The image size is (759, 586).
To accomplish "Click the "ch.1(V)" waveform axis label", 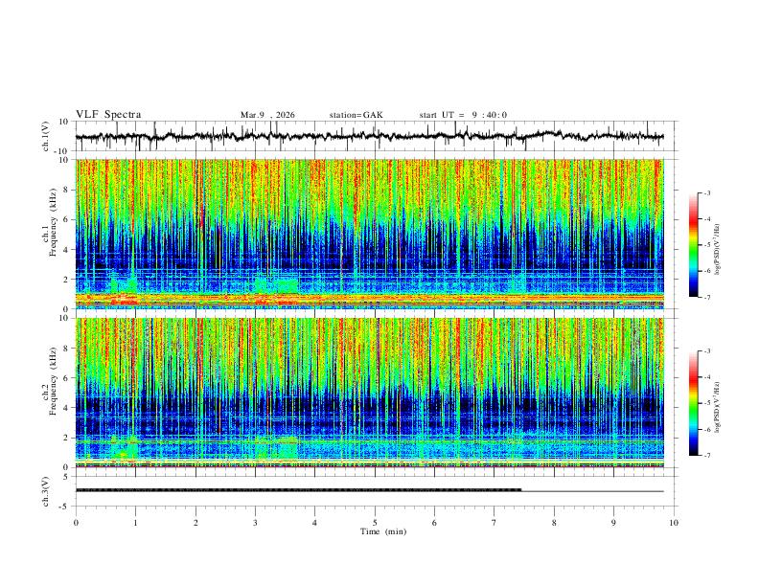I will point(46,136).
